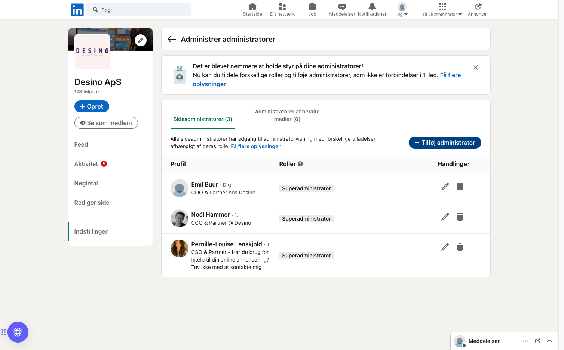
Task: Go back using the arrow icon
Action: 172,39
